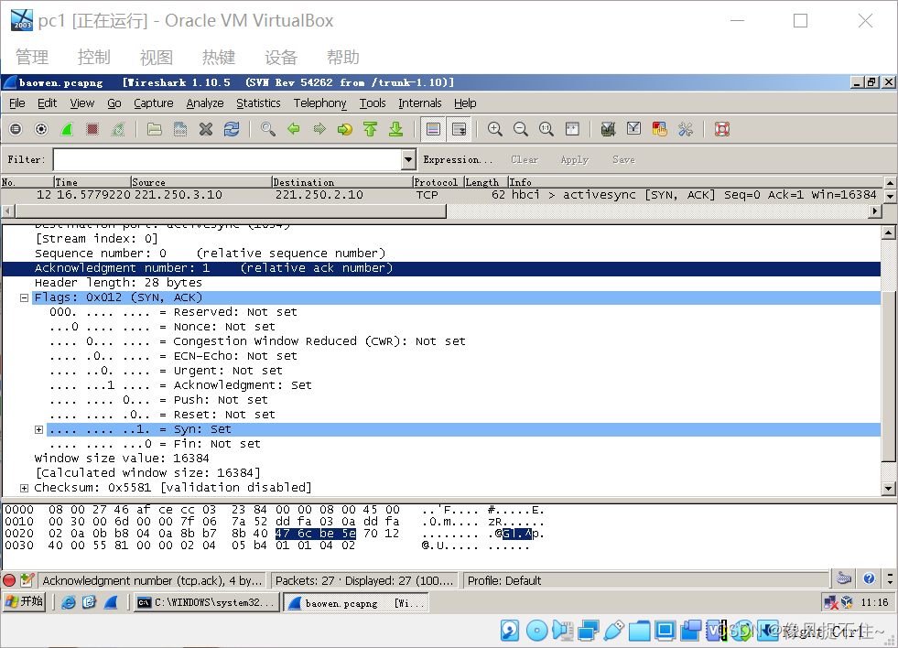The width and height of the screenshot is (898, 648).
Task: Jump to last packet icon
Action: click(x=395, y=129)
